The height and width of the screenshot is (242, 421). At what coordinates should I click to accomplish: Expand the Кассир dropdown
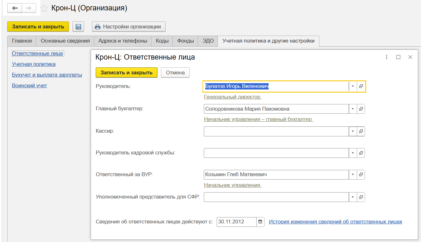coord(353,131)
